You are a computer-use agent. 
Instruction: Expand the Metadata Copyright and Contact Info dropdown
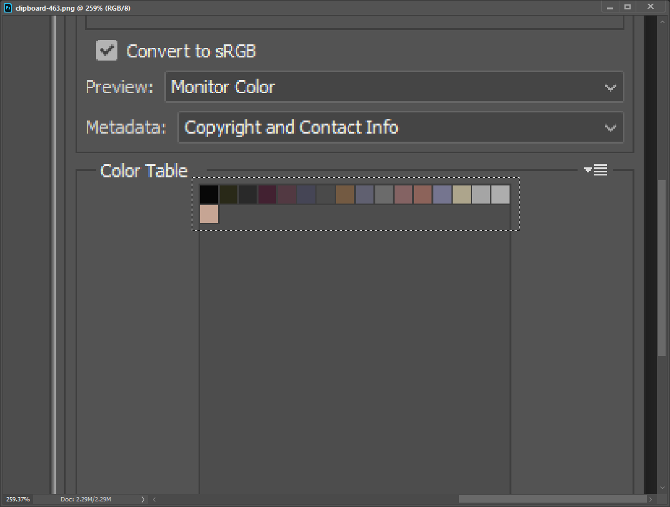pos(400,127)
